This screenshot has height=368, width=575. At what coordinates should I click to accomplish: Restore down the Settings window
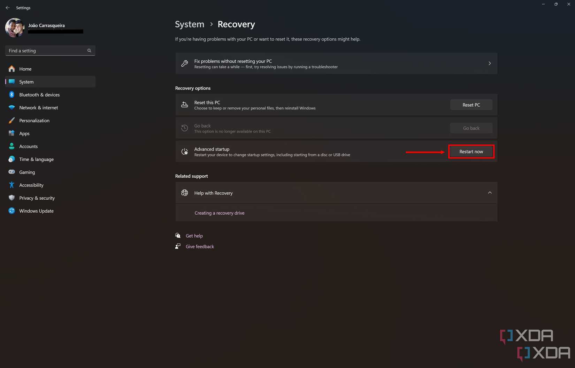[556, 4]
